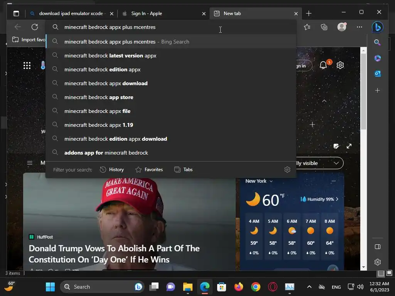The image size is (395, 296).
Task: Open the feed hamburger menu
Action: (30, 163)
